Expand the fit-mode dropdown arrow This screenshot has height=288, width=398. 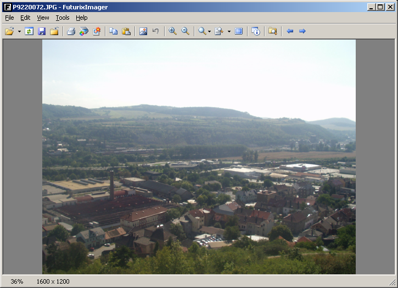coord(229,31)
